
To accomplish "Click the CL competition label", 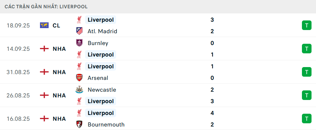I will coord(56,26).
